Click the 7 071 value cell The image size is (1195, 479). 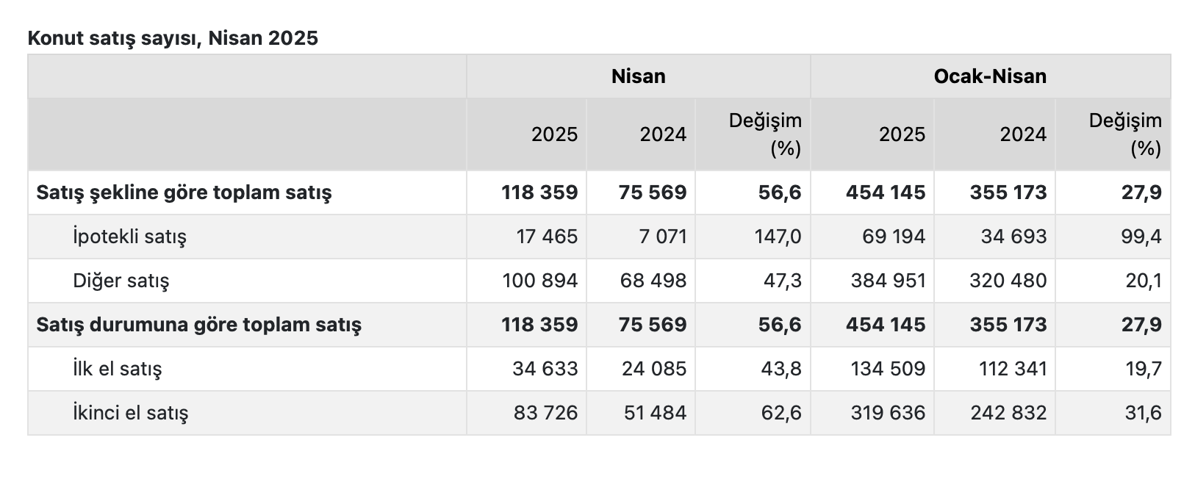pyautogui.click(x=662, y=237)
